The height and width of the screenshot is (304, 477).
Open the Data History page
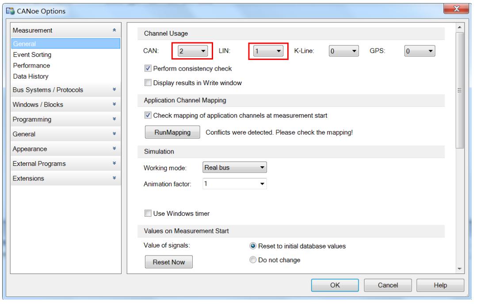click(30, 76)
